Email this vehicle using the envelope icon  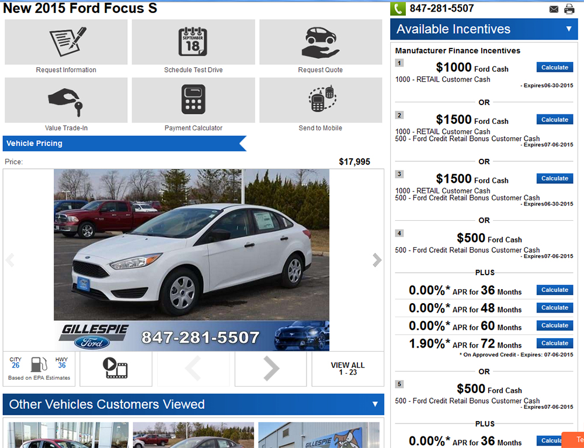[554, 9]
